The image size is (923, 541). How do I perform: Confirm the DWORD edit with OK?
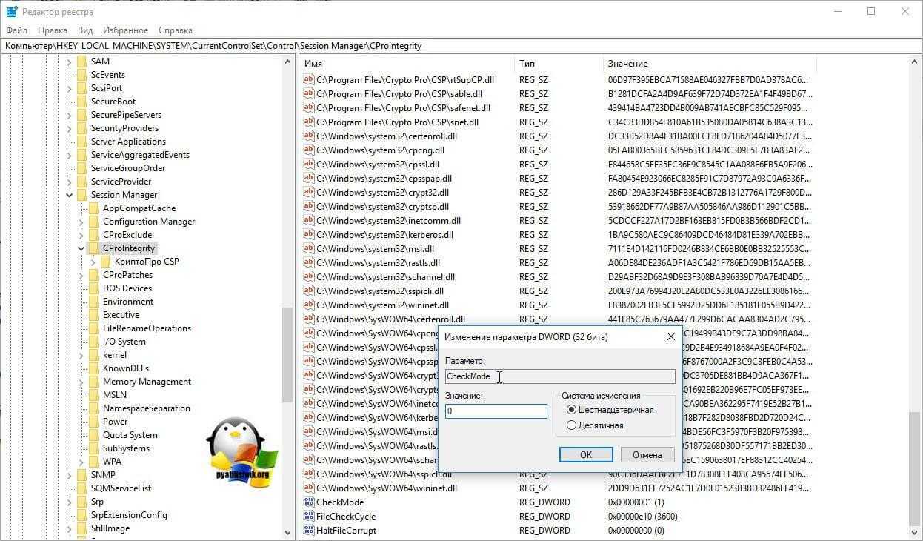pos(586,454)
